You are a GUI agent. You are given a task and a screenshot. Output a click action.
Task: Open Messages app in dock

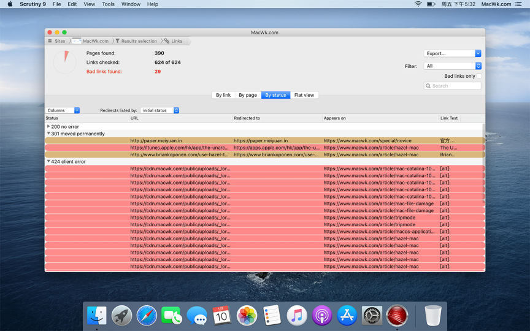[197, 316]
